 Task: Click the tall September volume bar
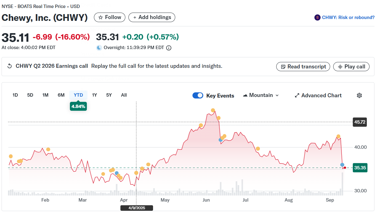(x=342, y=184)
